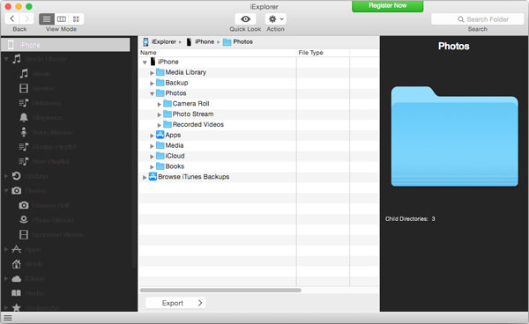This screenshot has width=529, height=324.
Task: Expand the Backup folder in the file tree
Action: pos(152,83)
